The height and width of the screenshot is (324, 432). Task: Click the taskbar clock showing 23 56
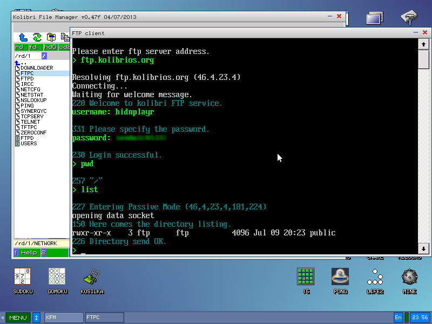coord(420,318)
